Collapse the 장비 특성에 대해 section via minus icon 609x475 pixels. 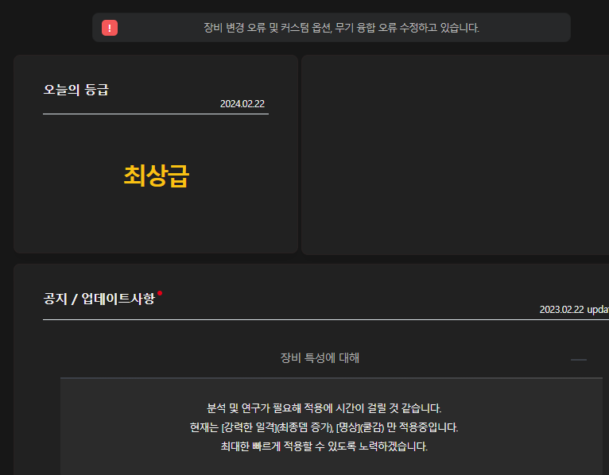click(x=578, y=360)
